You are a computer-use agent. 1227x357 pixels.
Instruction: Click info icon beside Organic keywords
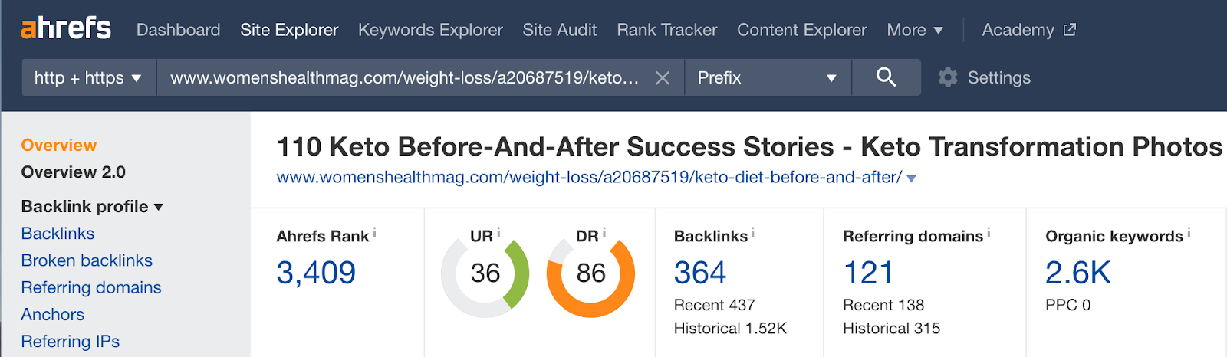click(1189, 233)
